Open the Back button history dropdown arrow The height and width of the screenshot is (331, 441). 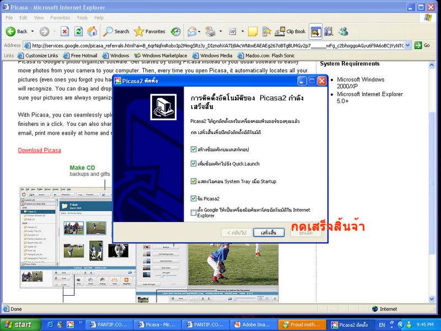(33, 31)
